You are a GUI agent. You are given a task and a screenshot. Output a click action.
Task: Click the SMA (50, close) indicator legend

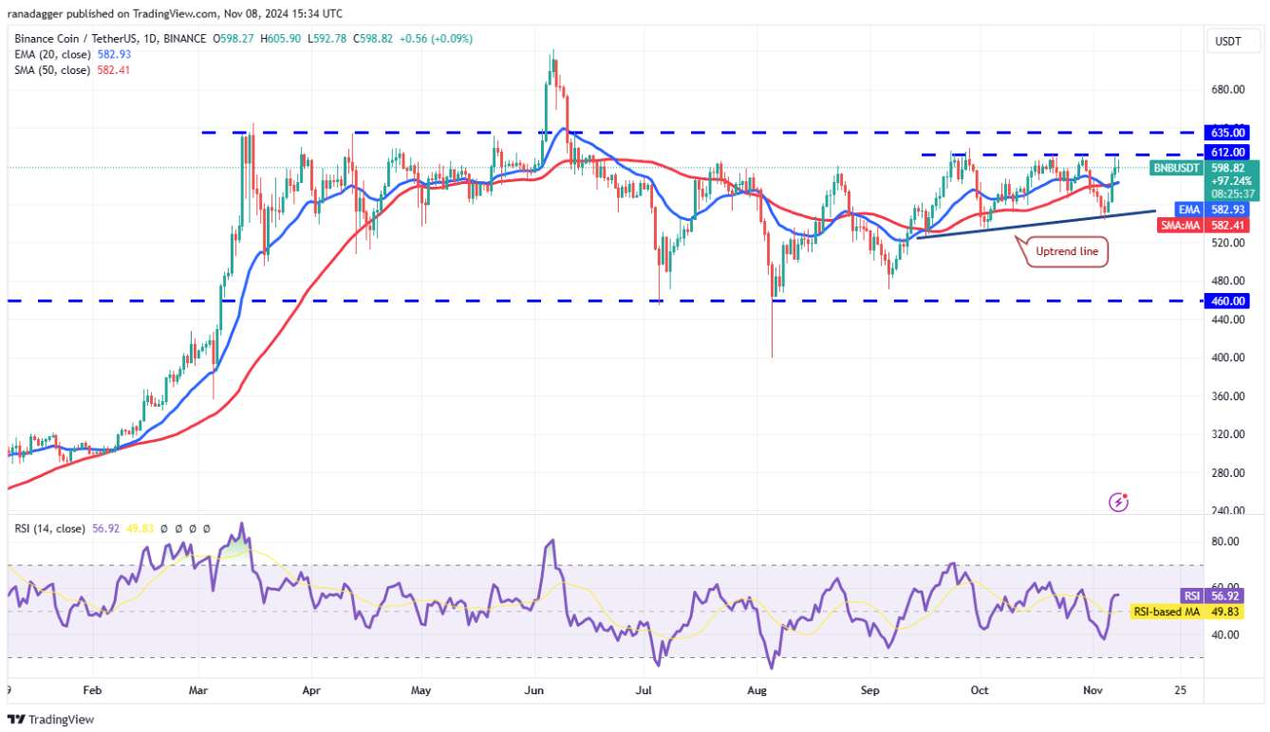coord(52,70)
